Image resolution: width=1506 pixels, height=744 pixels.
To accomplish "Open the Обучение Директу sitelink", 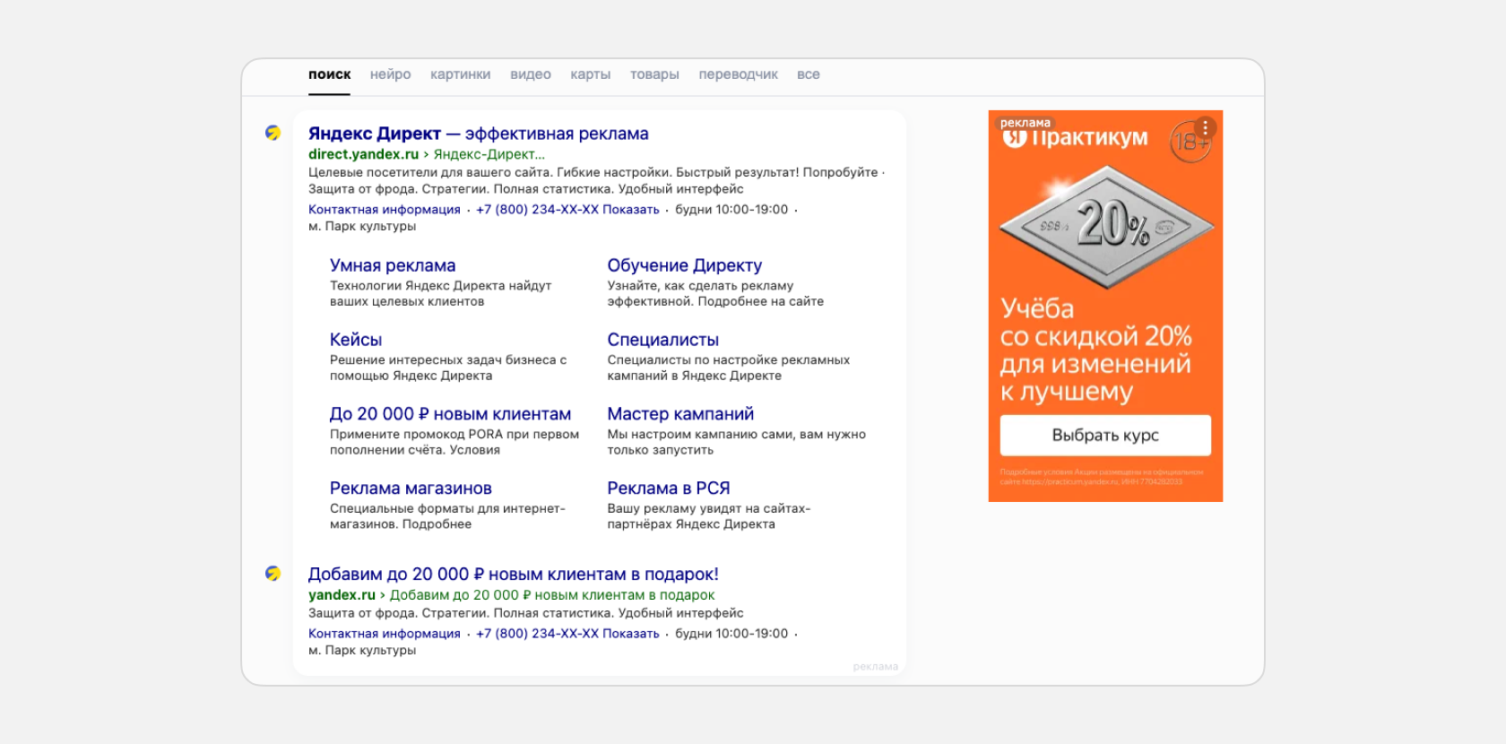I will [685, 265].
